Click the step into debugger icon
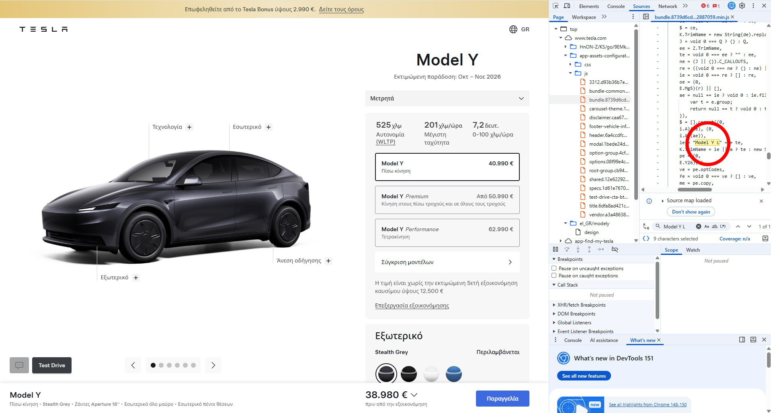This screenshot has height=413, width=771. [578, 249]
